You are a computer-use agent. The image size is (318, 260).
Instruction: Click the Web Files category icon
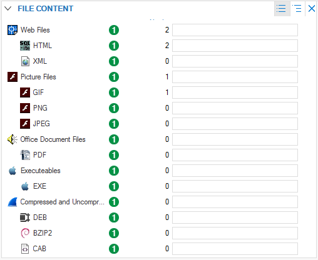(x=13, y=30)
